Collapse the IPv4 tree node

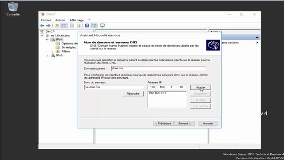[47, 40]
